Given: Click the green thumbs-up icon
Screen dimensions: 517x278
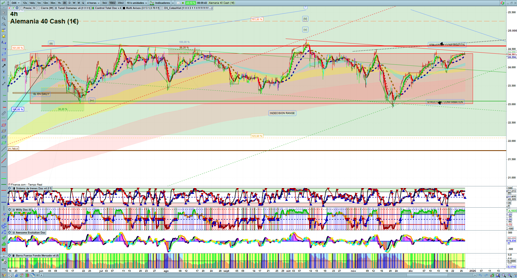Looking at the screenshot, I should point(4,244).
